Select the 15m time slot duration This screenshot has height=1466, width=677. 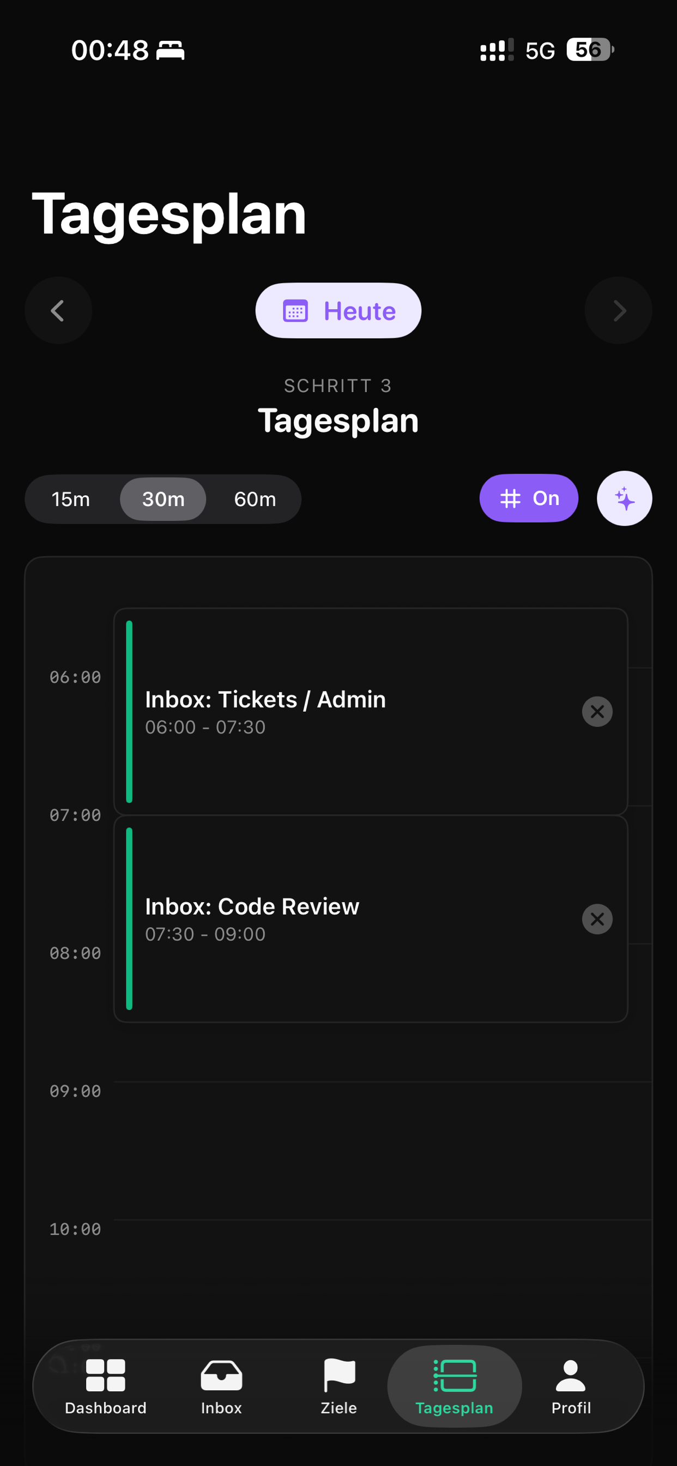pyautogui.click(x=70, y=499)
